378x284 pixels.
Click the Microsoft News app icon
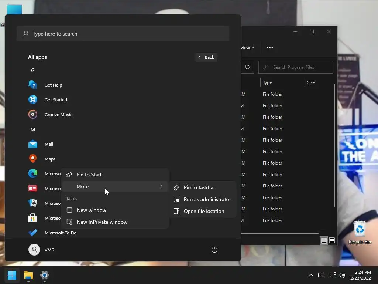click(33, 188)
